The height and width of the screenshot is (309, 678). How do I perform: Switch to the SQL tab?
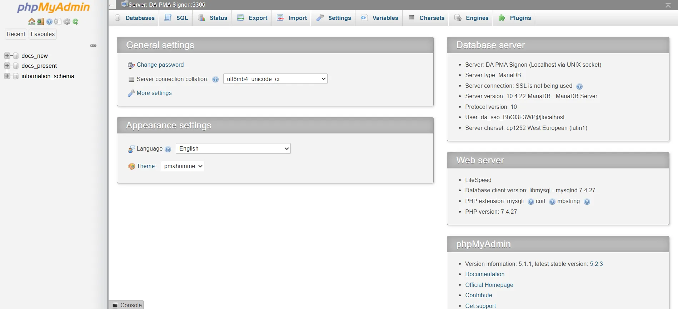(x=176, y=18)
